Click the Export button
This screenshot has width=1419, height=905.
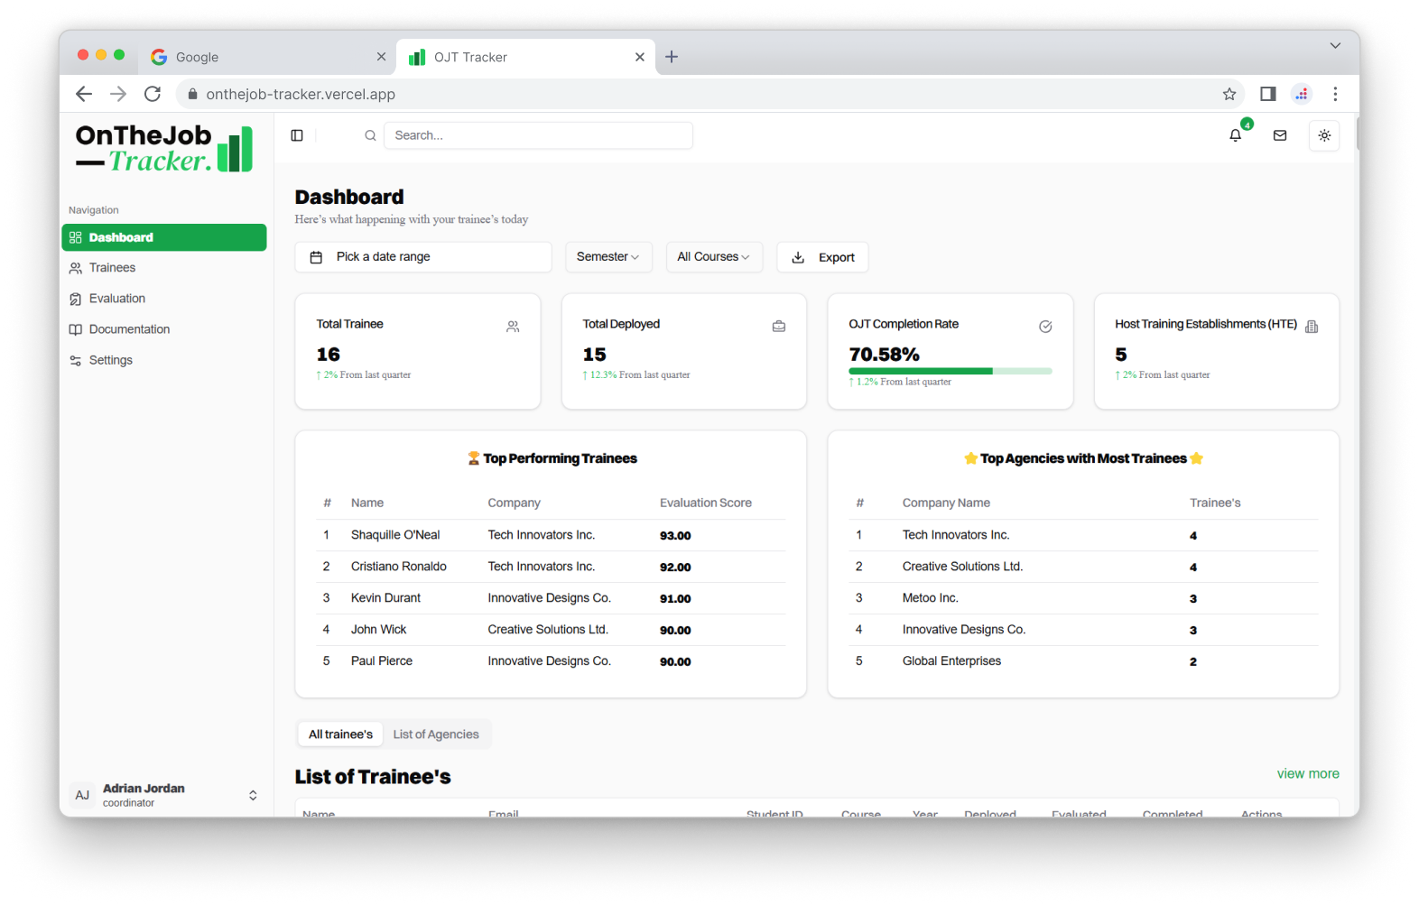click(822, 257)
